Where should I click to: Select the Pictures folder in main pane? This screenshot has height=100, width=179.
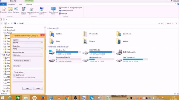point(85,41)
